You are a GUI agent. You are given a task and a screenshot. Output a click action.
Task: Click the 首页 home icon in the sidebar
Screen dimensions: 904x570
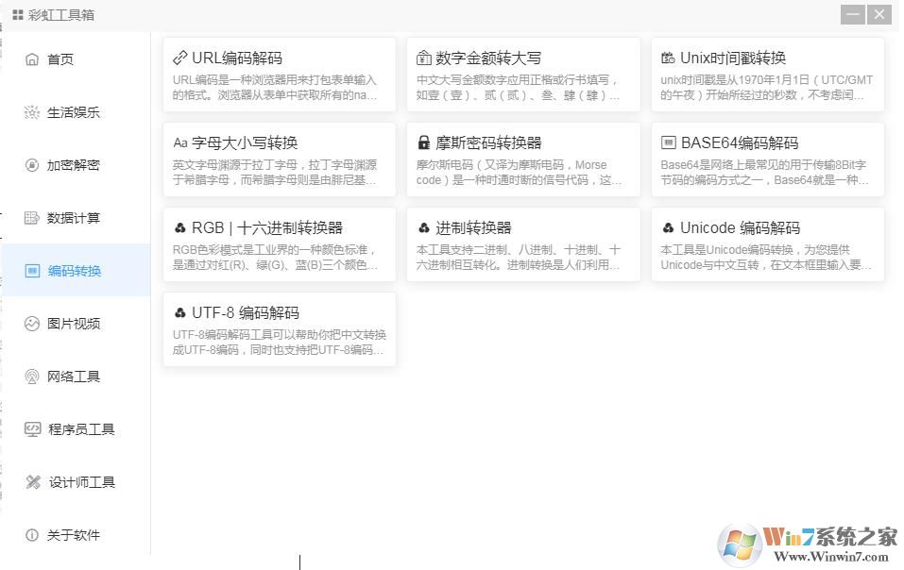click(x=32, y=59)
